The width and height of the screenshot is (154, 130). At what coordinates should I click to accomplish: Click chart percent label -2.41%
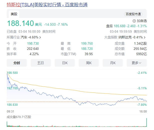tap(142, 73)
